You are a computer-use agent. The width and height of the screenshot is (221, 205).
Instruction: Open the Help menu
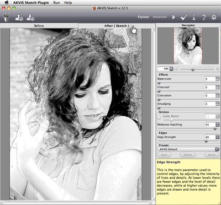point(68,3)
